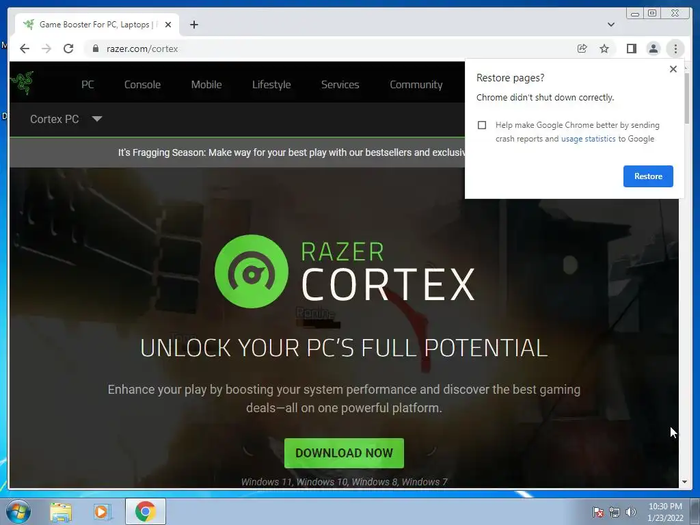
Task: Open the tab search chevron
Action: click(x=611, y=25)
